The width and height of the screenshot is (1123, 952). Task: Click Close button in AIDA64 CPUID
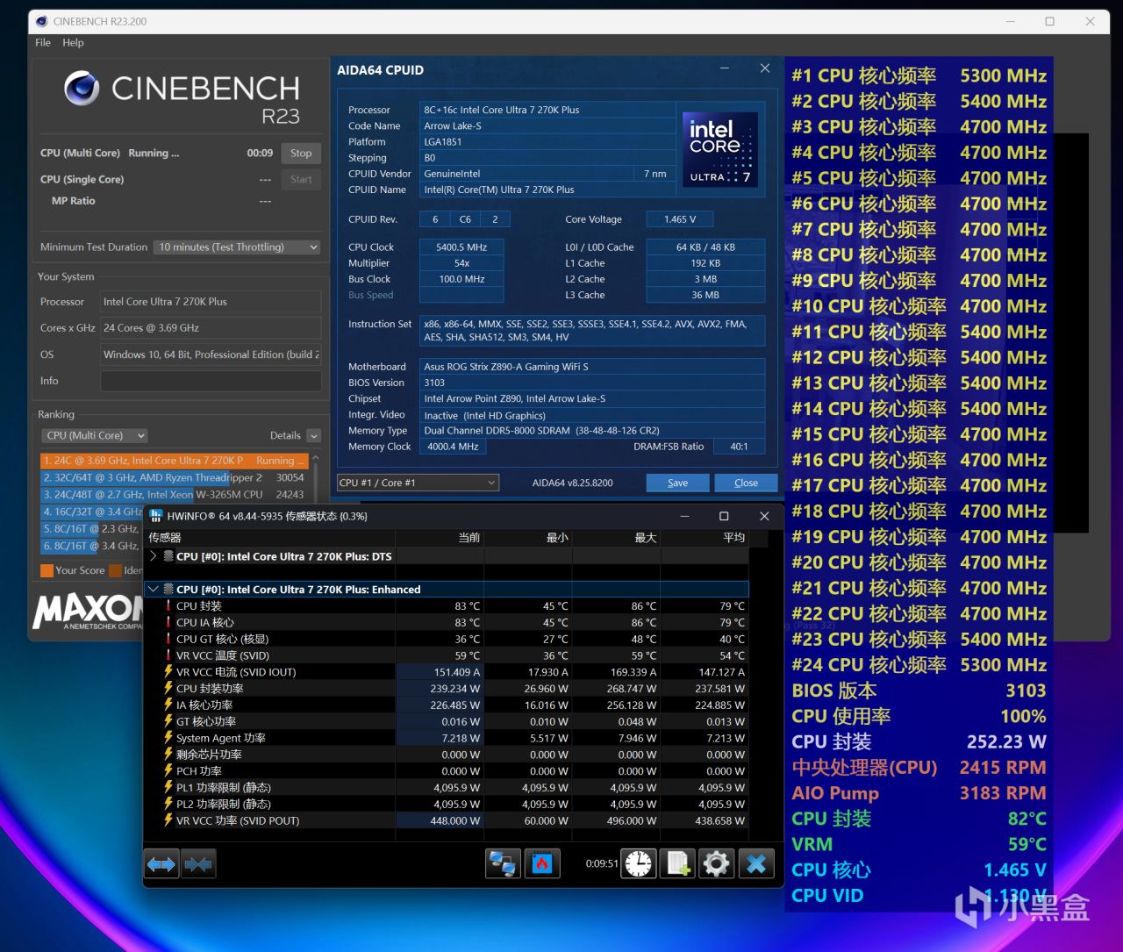point(746,483)
